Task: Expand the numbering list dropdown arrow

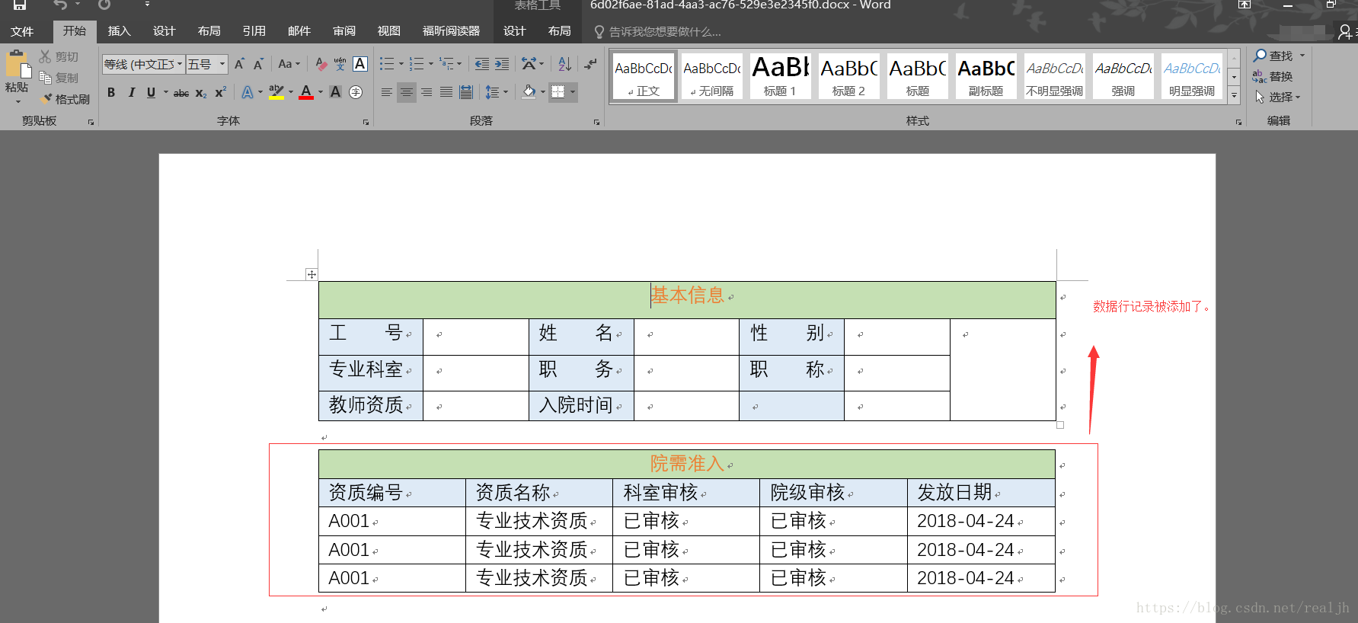Action: pos(430,64)
